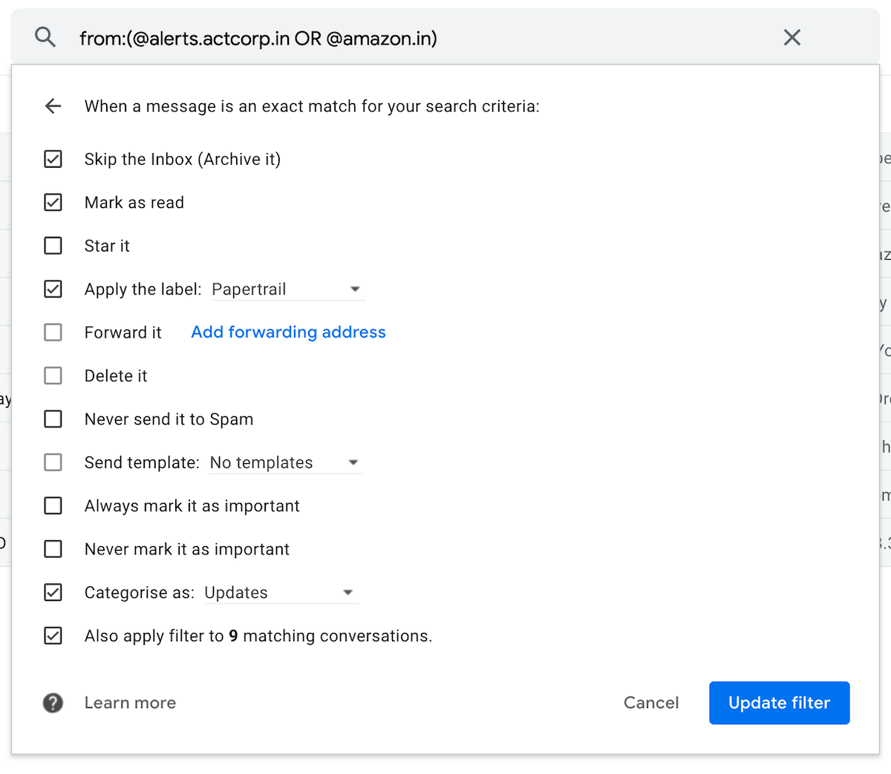
Task: Open the Papertrail label dropdown
Action: click(355, 289)
